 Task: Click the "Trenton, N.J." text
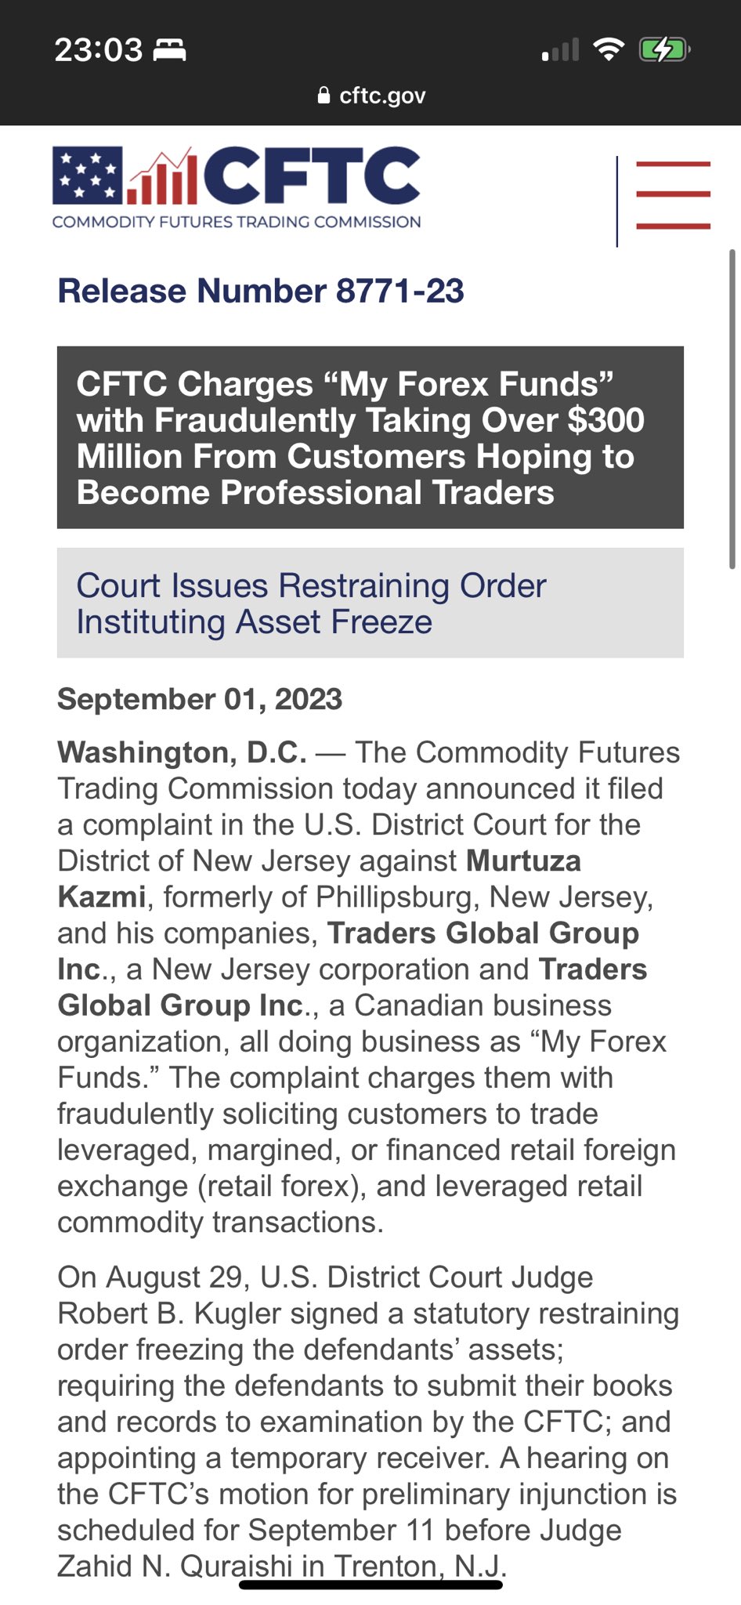pyautogui.click(x=417, y=1566)
